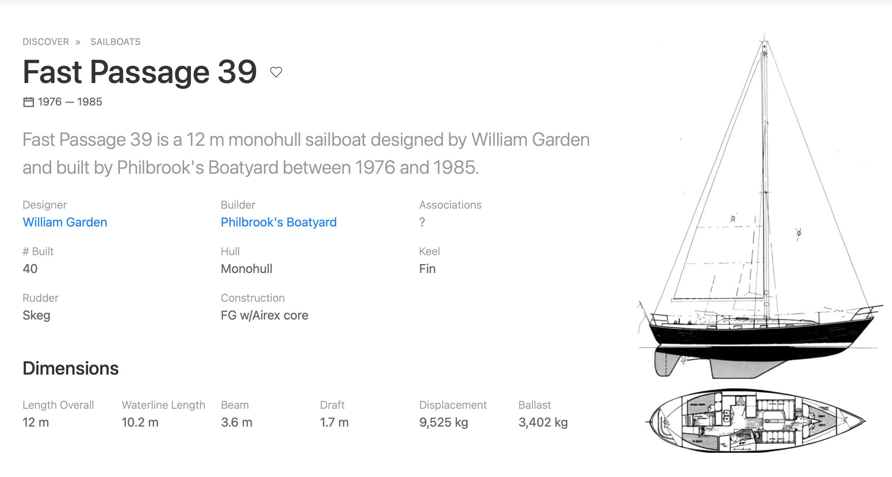This screenshot has height=477, width=892.
Task: Click the Fast Passage 39 title heading
Action: pyautogui.click(x=140, y=72)
